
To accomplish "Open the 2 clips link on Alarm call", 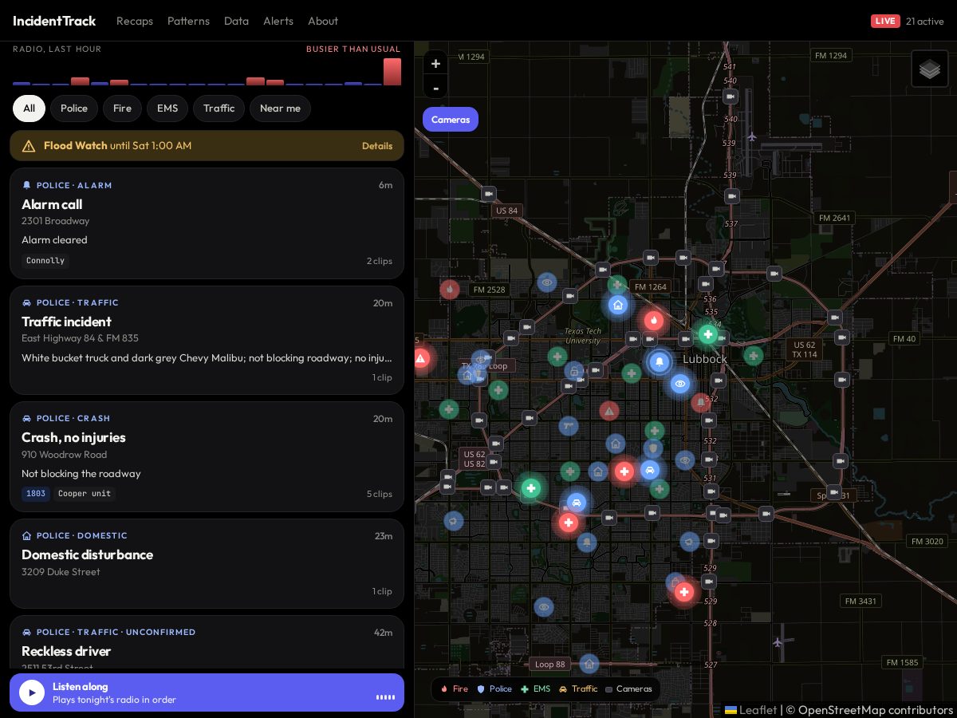I will (380, 261).
